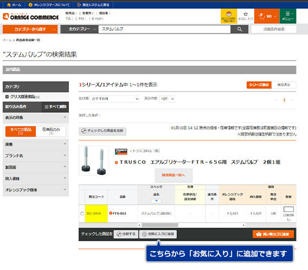Click the 比較する button in bottom bar

coord(126,234)
